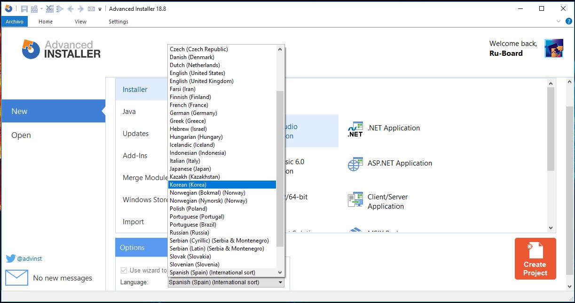This screenshot has width=575, height=303.
Task: Select New in the left sidebar
Action: click(x=53, y=111)
